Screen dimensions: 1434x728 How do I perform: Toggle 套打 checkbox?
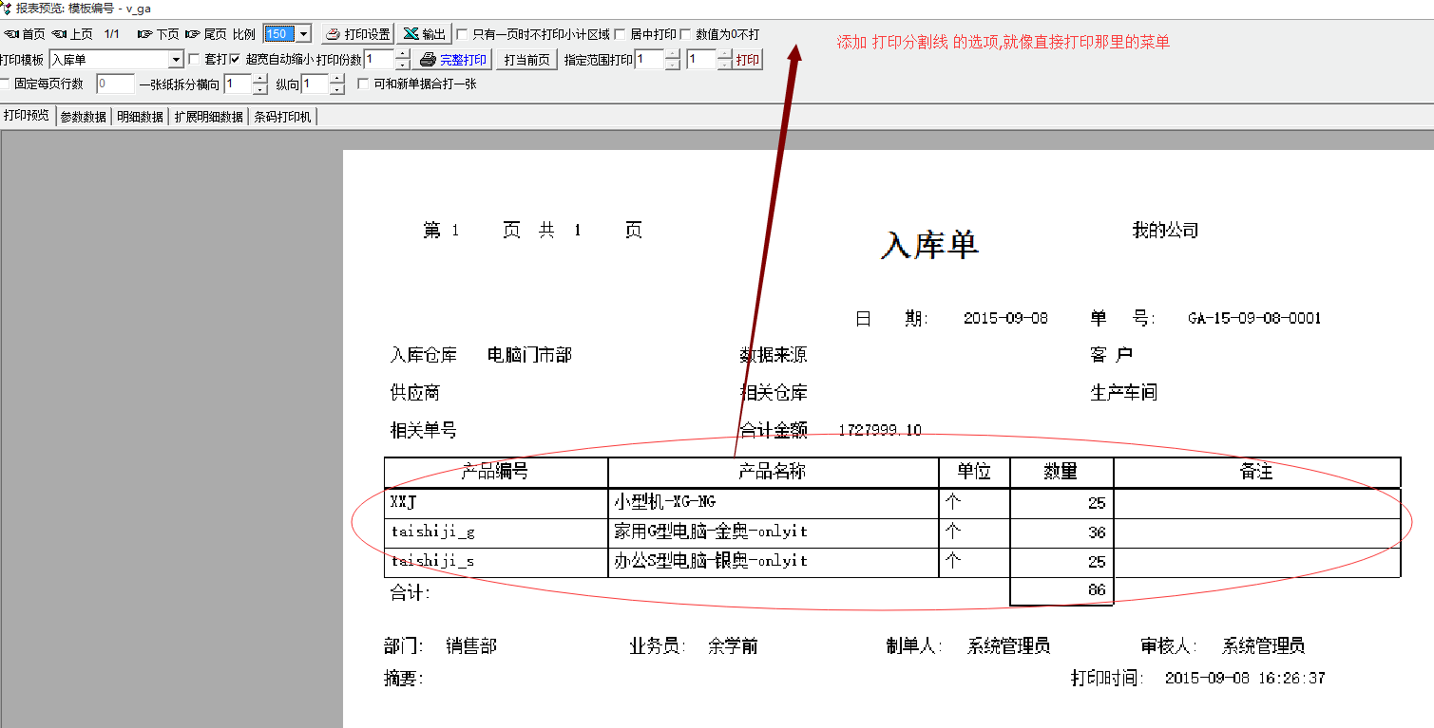pyautogui.click(x=195, y=60)
